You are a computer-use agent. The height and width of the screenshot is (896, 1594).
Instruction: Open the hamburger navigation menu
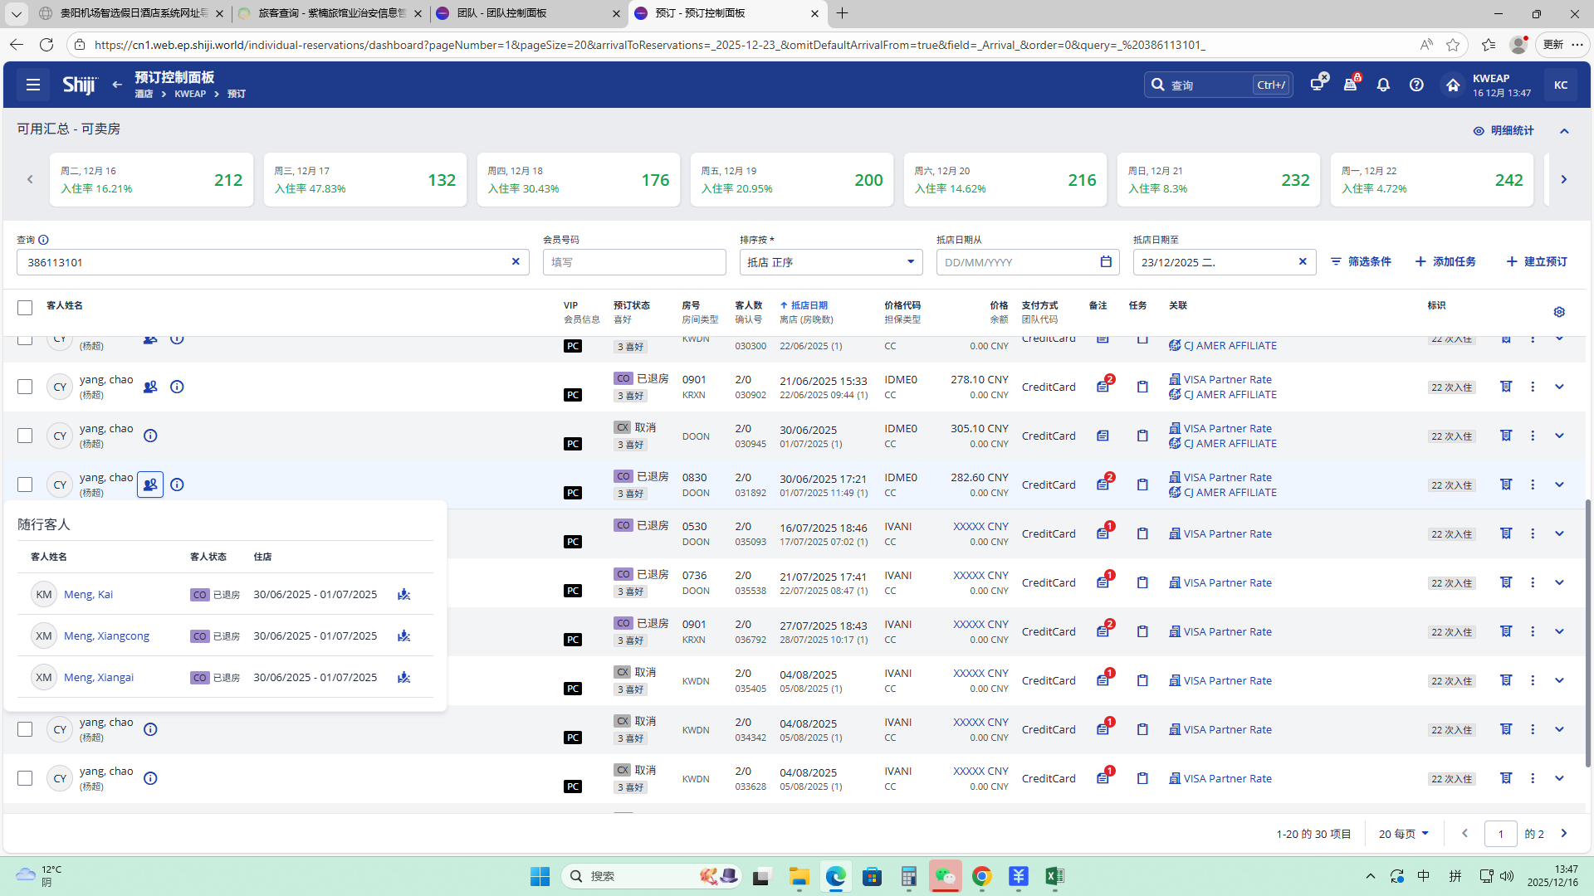point(33,85)
